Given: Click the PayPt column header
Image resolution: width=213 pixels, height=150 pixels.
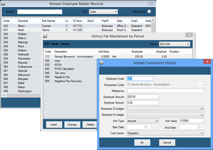Looking at the screenshot, I should [x=108, y=21].
